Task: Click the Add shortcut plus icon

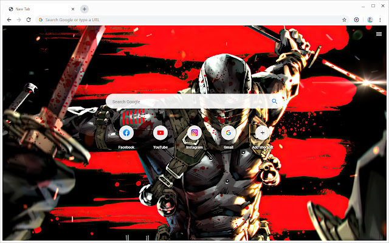Action: [263, 133]
